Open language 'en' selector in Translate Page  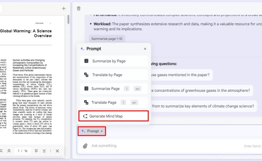(x=134, y=103)
